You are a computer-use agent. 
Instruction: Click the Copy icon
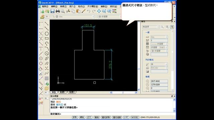coord(73,11)
